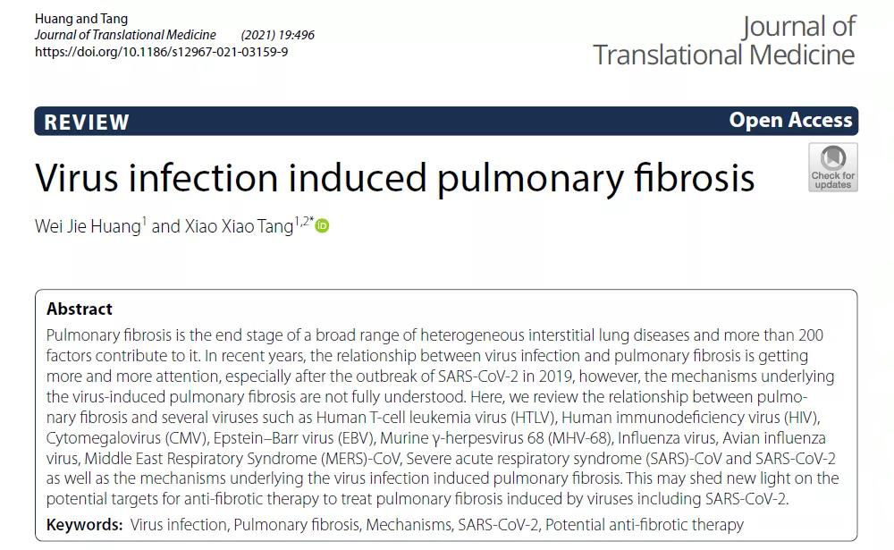Open the article DOI link

tap(161, 52)
